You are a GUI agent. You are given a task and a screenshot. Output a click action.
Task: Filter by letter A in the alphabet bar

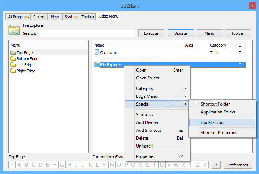19,165
